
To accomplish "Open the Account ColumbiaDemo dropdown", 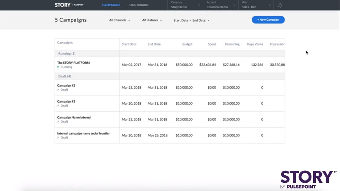I will pyautogui.click(x=221, y=5).
